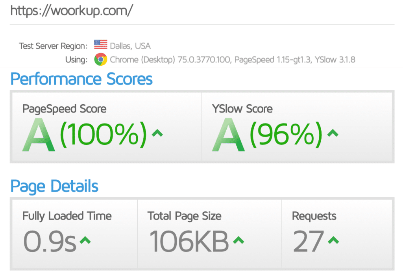Click the US flag icon next to Dallas
403x277 pixels.
[100, 44]
